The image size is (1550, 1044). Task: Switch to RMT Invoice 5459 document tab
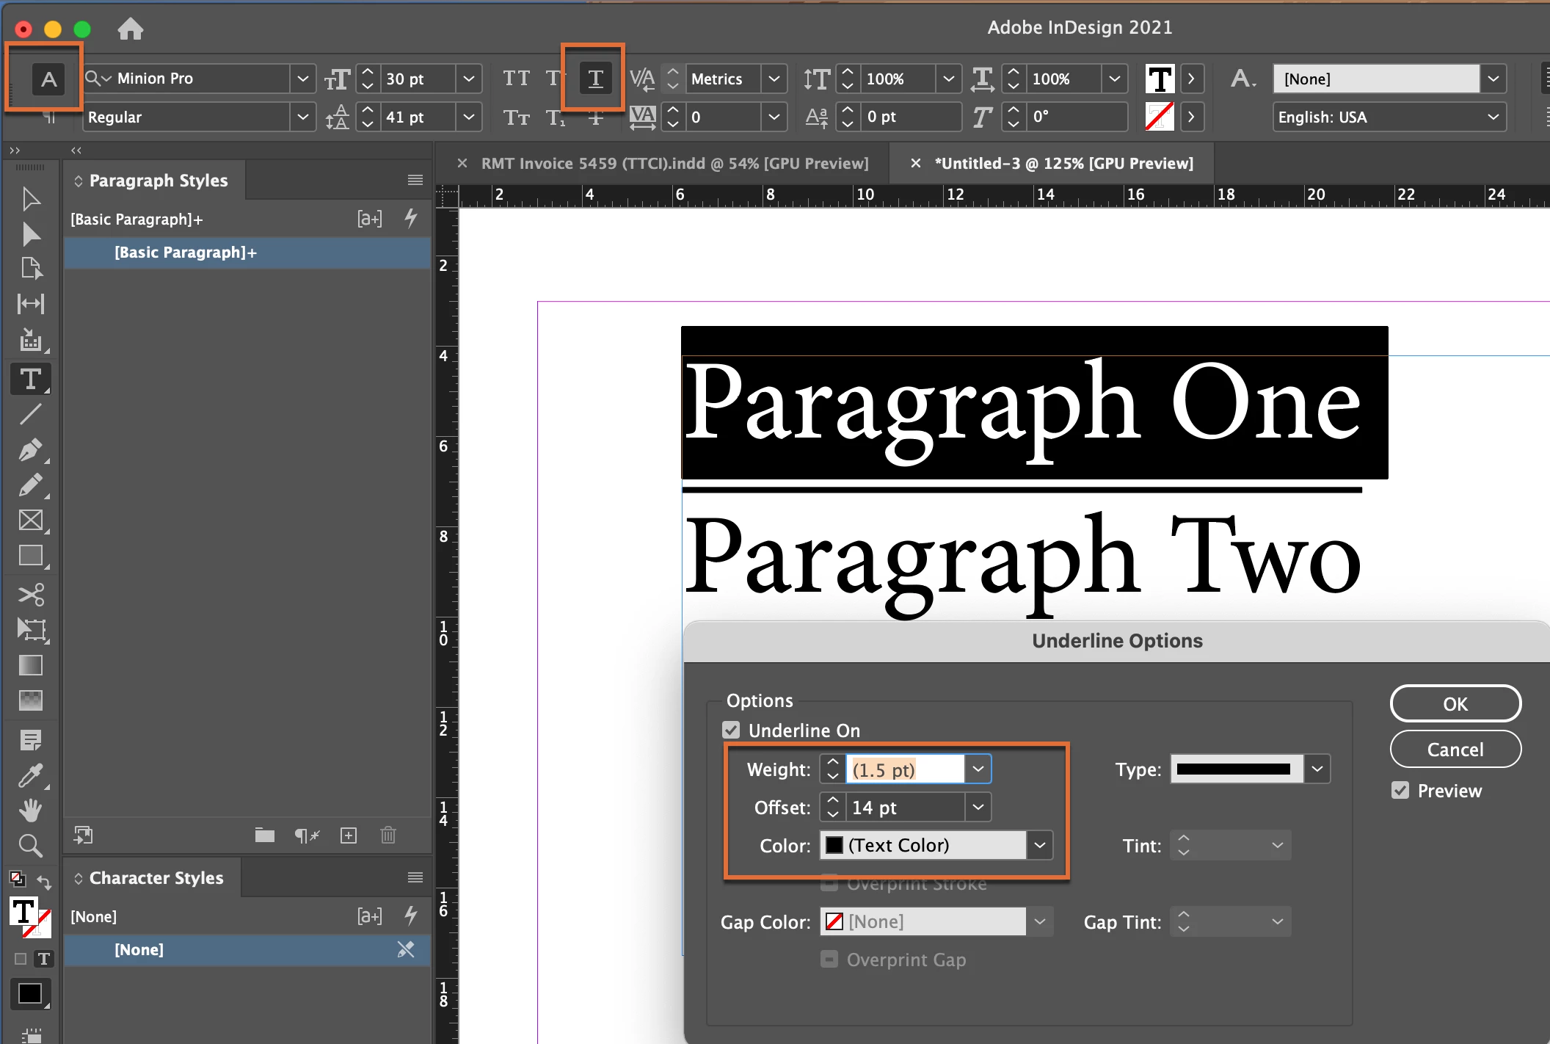coord(673,163)
